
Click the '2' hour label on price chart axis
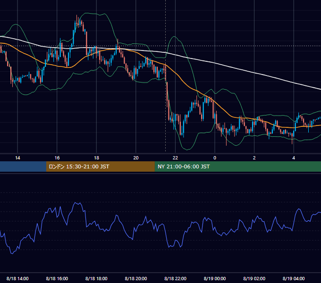(254, 158)
